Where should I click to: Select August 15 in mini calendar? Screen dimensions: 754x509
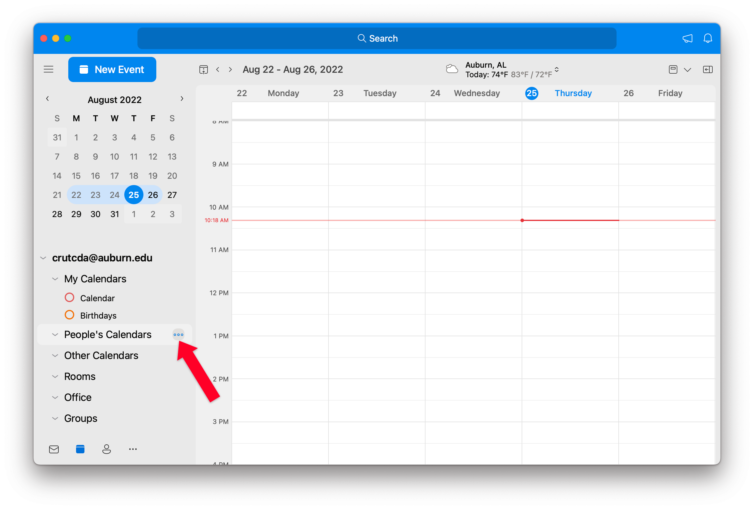click(x=76, y=175)
